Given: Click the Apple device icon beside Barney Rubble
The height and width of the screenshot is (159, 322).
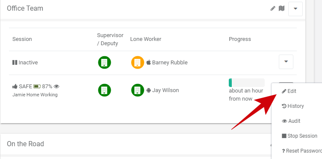Looking at the screenshot, I should (148, 62).
